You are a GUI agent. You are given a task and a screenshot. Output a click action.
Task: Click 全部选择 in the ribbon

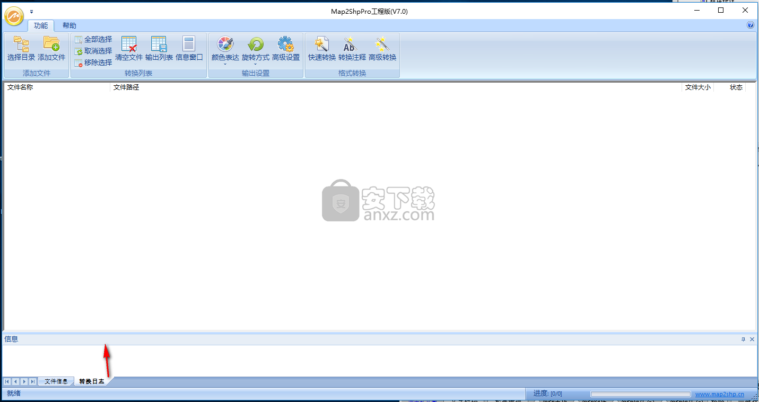93,39
